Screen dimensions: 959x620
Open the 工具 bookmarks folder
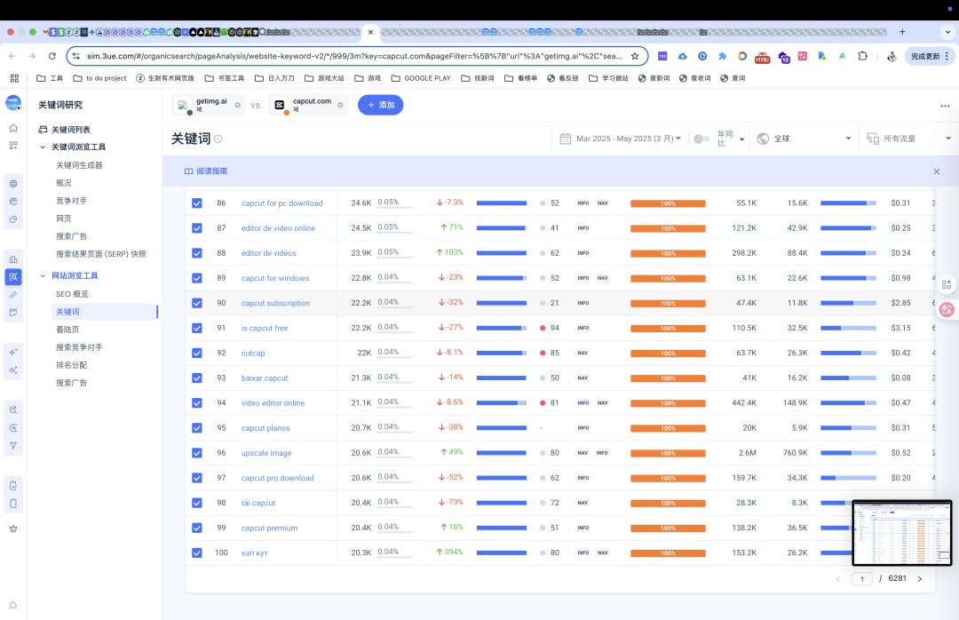(x=50, y=78)
